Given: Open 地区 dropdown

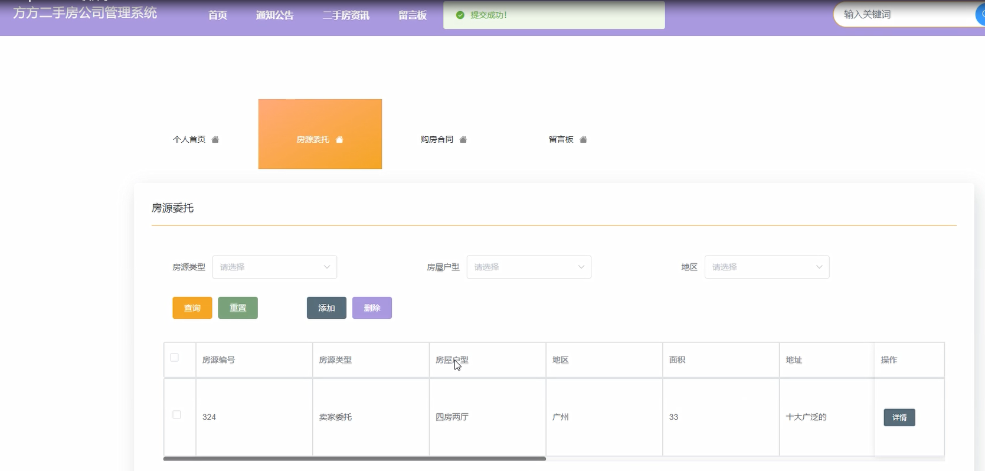Looking at the screenshot, I should pos(767,267).
